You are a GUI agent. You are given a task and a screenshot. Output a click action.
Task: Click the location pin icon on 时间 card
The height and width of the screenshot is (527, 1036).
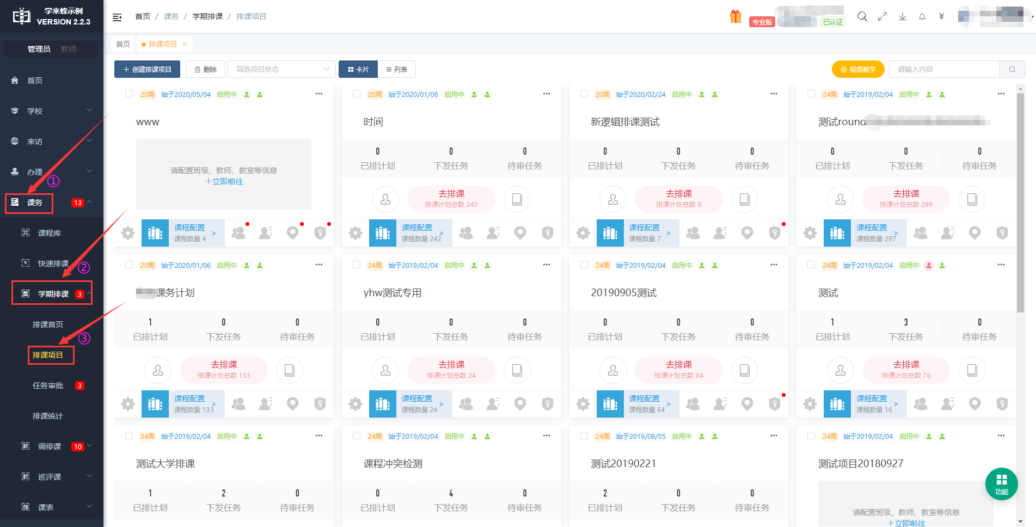[520, 234]
